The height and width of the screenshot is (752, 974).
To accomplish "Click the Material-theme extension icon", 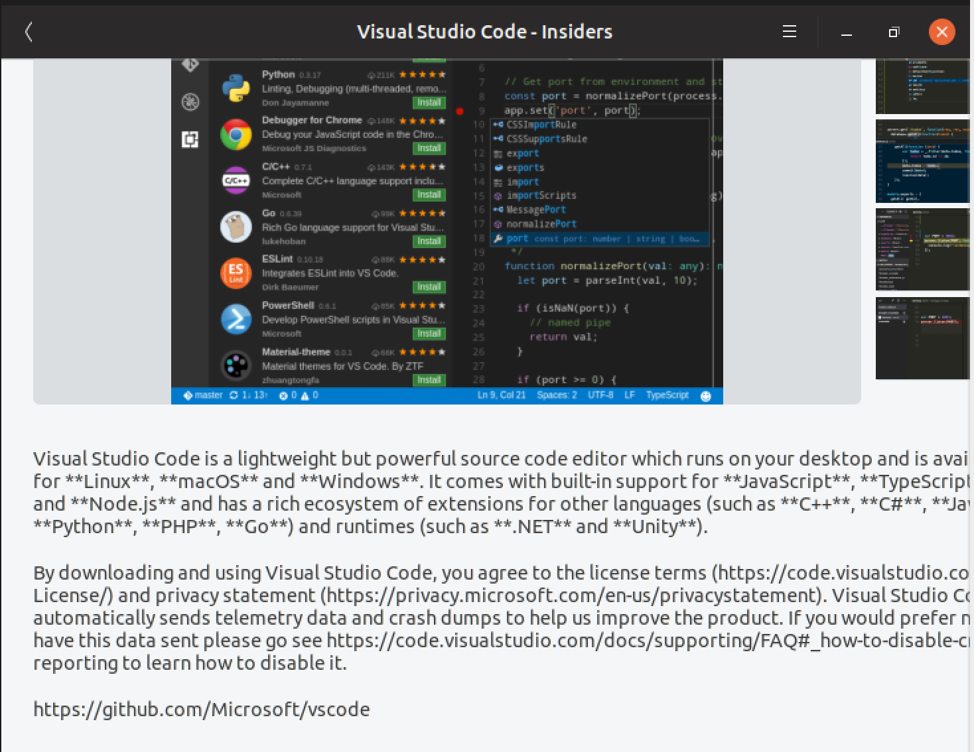I will click(x=236, y=365).
